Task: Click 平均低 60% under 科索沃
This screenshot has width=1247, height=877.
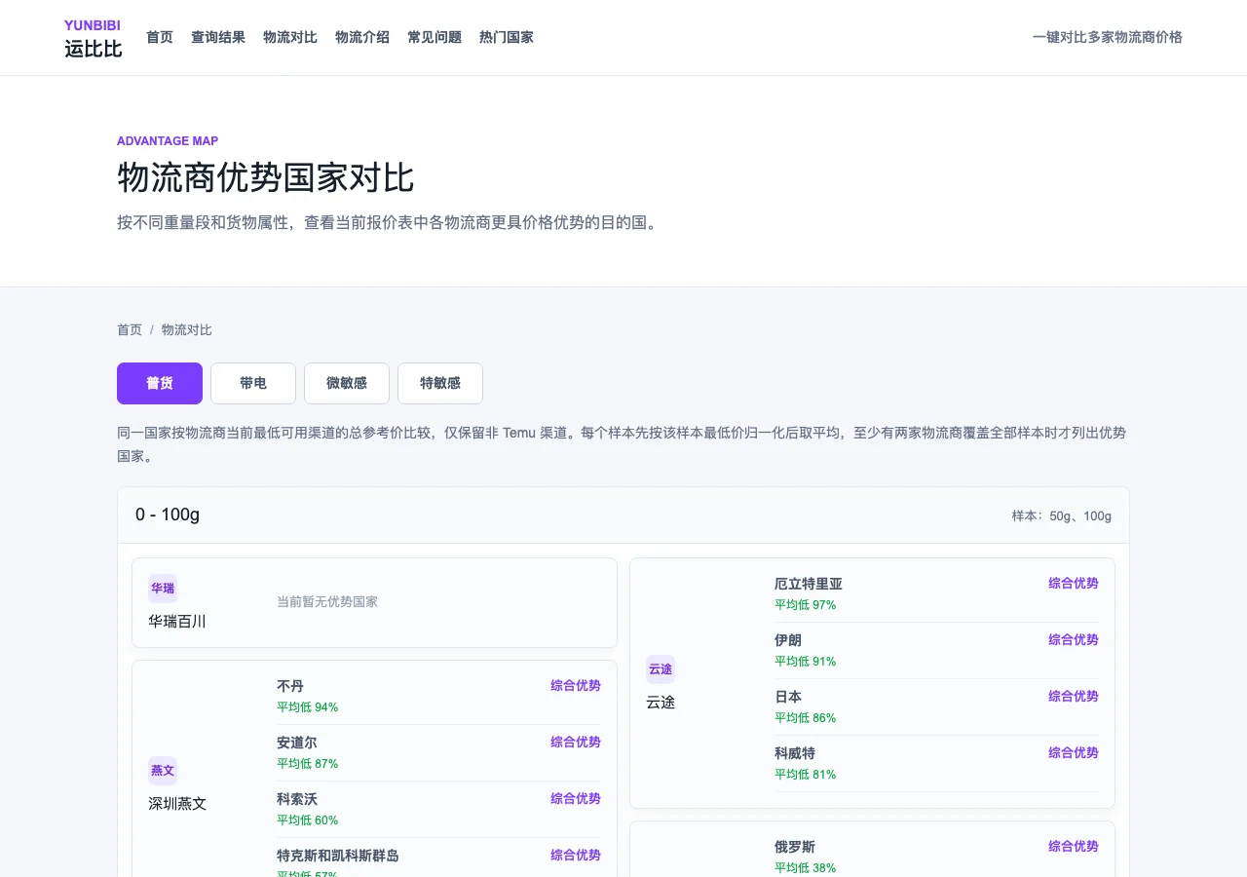Action: pyautogui.click(x=308, y=820)
